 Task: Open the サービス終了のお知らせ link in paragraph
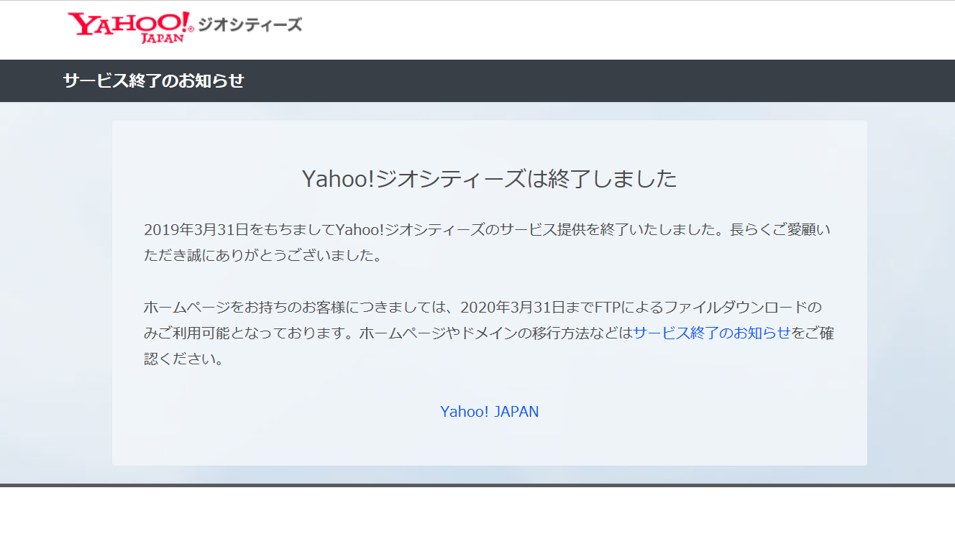pyautogui.click(x=712, y=333)
